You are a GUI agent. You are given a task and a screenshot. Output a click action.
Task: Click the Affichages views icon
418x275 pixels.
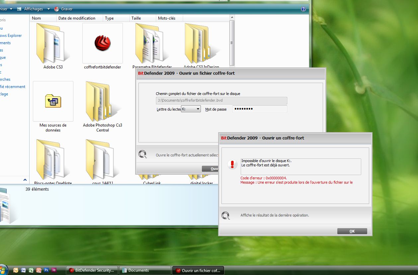click(x=19, y=9)
